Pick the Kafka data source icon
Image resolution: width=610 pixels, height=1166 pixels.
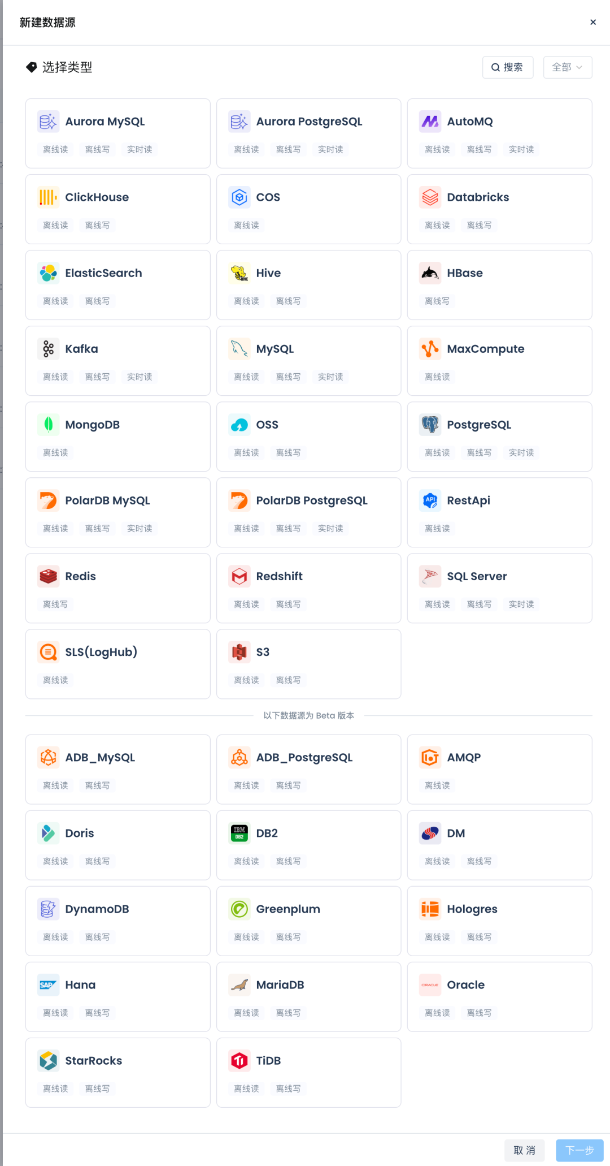pyautogui.click(x=49, y=349)
